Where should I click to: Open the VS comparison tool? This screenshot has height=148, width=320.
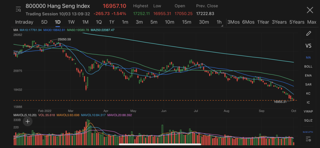(x=308, y=46)
